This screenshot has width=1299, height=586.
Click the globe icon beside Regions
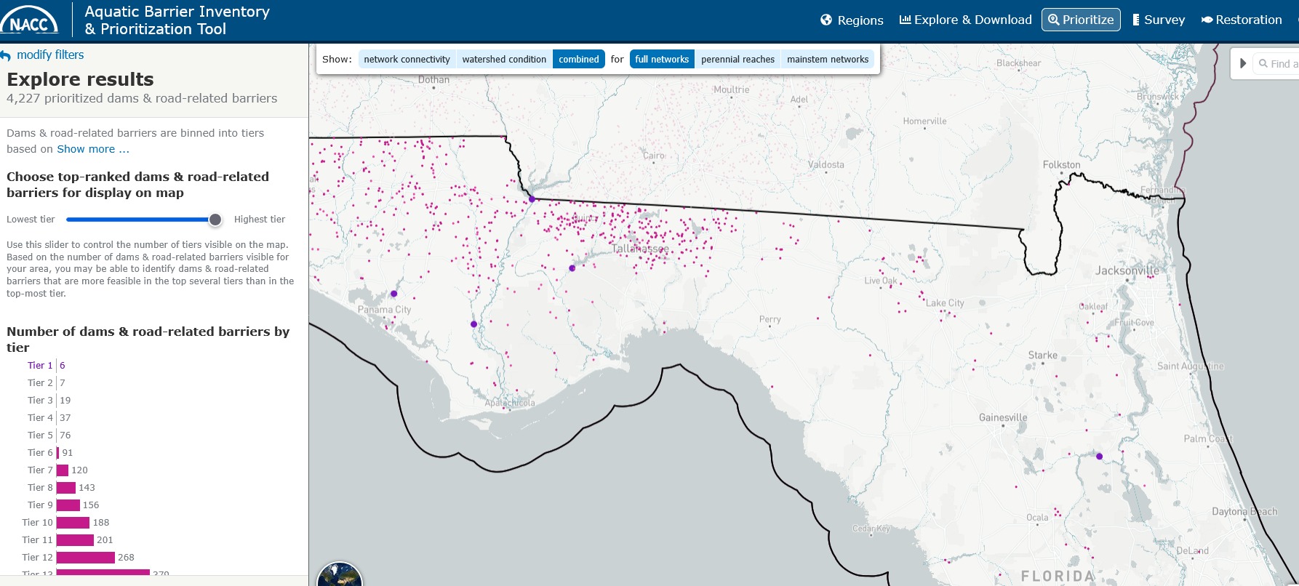point(826,20)
